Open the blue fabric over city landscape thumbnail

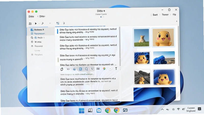pos(164,58)
